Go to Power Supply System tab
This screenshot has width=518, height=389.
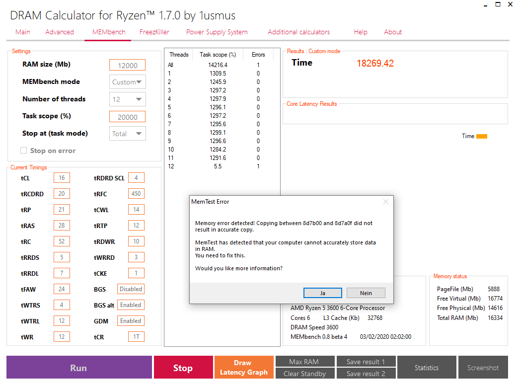(x=217, y=32)
